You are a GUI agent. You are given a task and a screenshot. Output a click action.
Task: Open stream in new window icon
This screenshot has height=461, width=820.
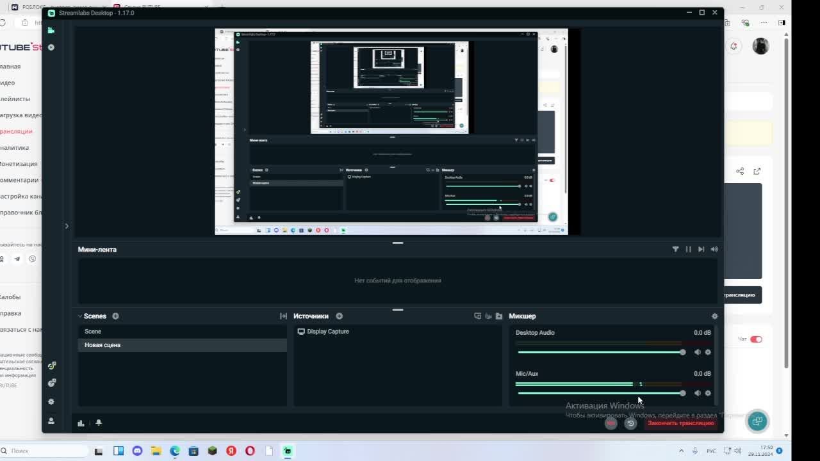757,171
